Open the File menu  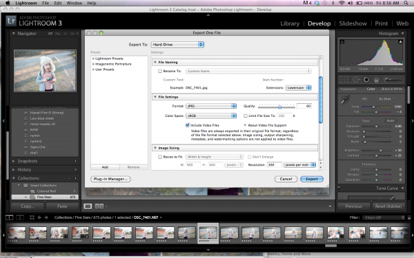[46, 3]
